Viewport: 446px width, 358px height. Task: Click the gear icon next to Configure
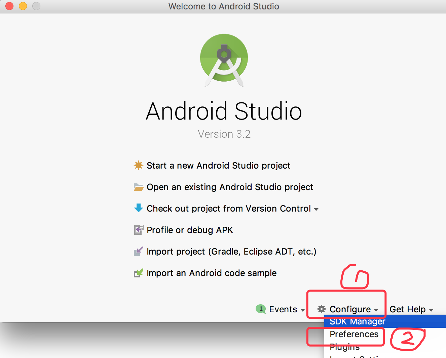[321, 309]
